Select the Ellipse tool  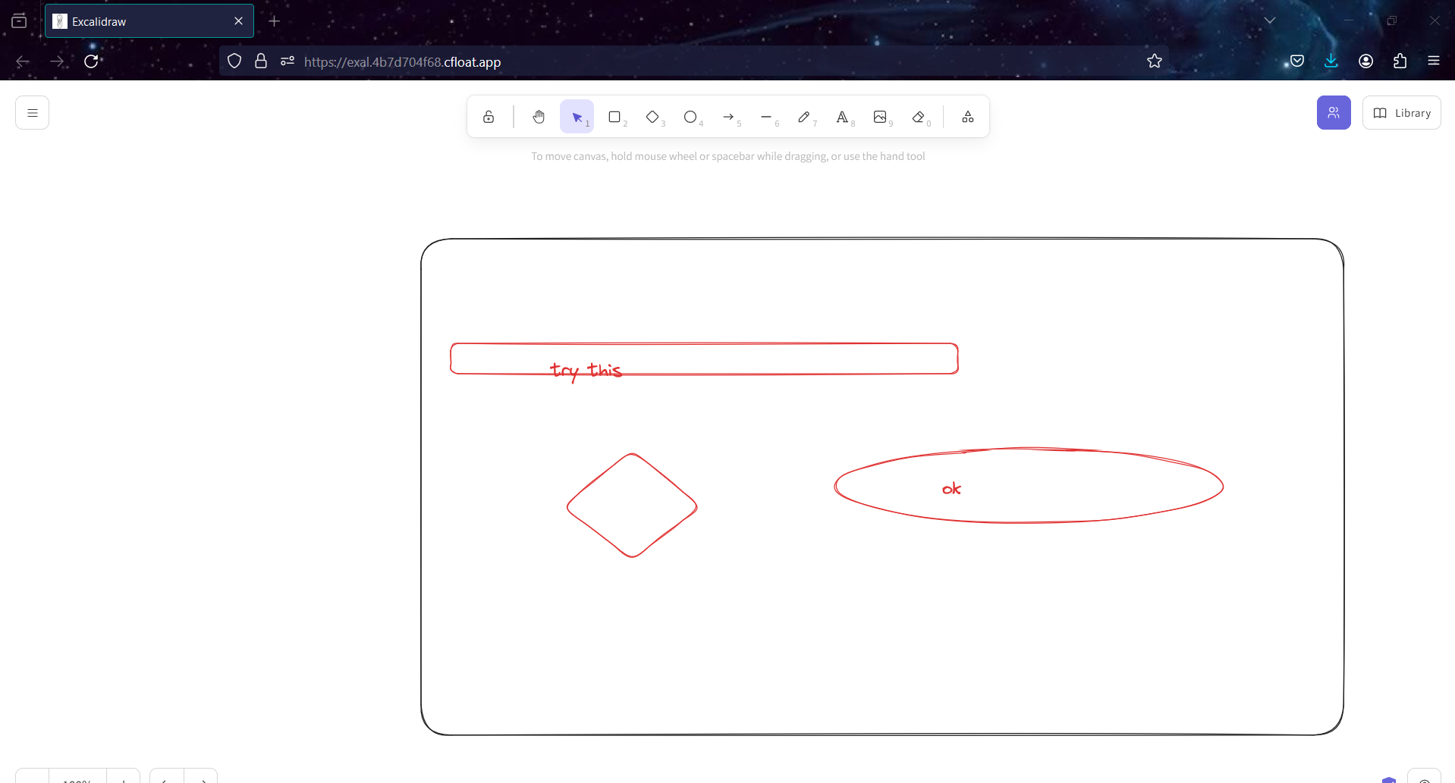pos(690,117)
